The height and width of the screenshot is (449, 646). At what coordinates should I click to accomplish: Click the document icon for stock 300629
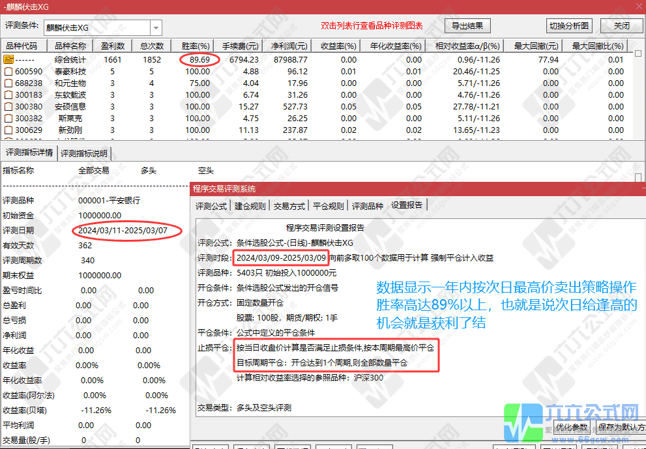8,130
